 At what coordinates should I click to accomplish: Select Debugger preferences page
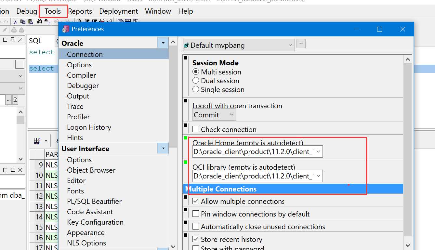83,86
